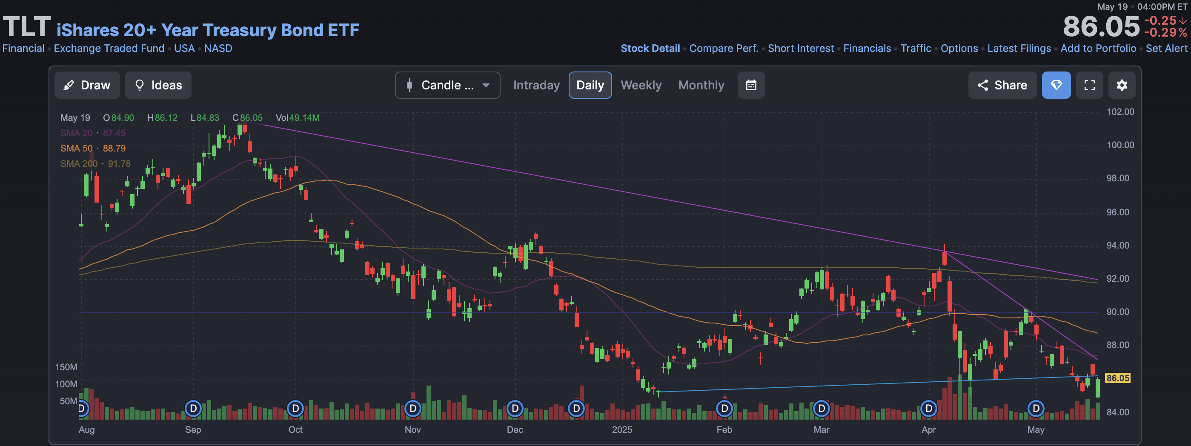Click the 86.05 current price tag on axis
This screenshot has width=1191, height=446.
[x=1118, y=378]
